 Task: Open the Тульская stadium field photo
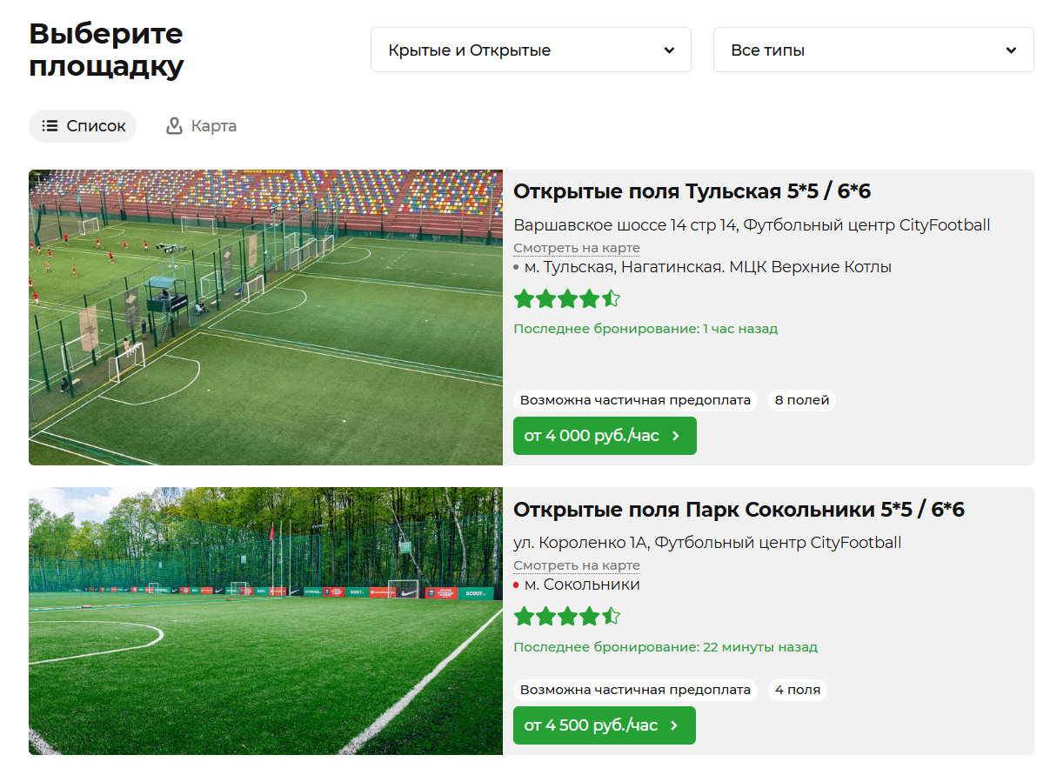(x=265, y=317)
